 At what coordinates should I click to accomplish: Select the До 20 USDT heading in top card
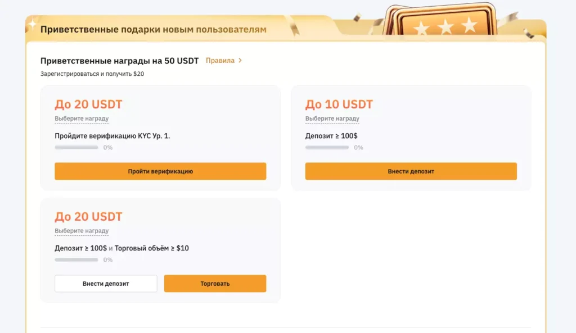click(x=88, y=104)
